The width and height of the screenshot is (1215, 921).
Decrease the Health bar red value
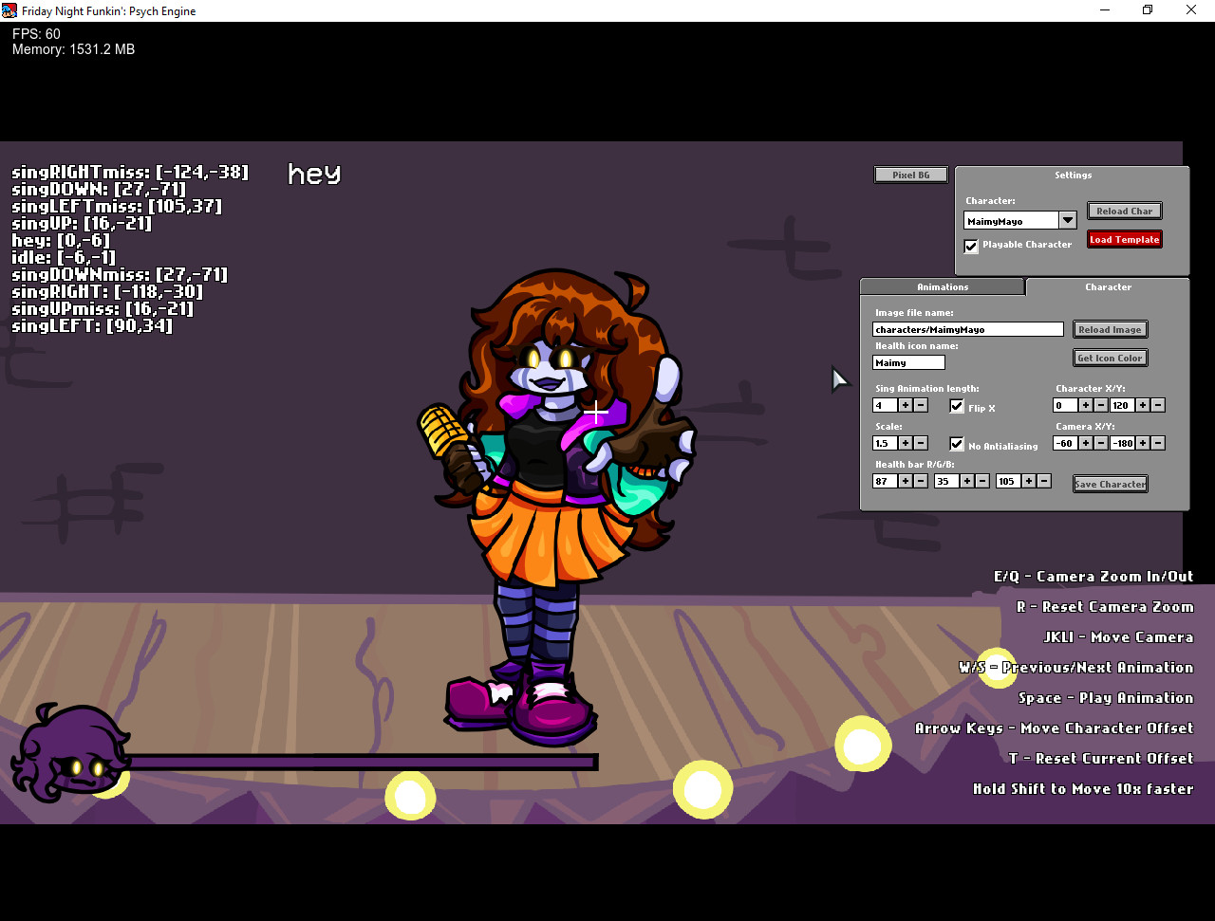[921, 481]
